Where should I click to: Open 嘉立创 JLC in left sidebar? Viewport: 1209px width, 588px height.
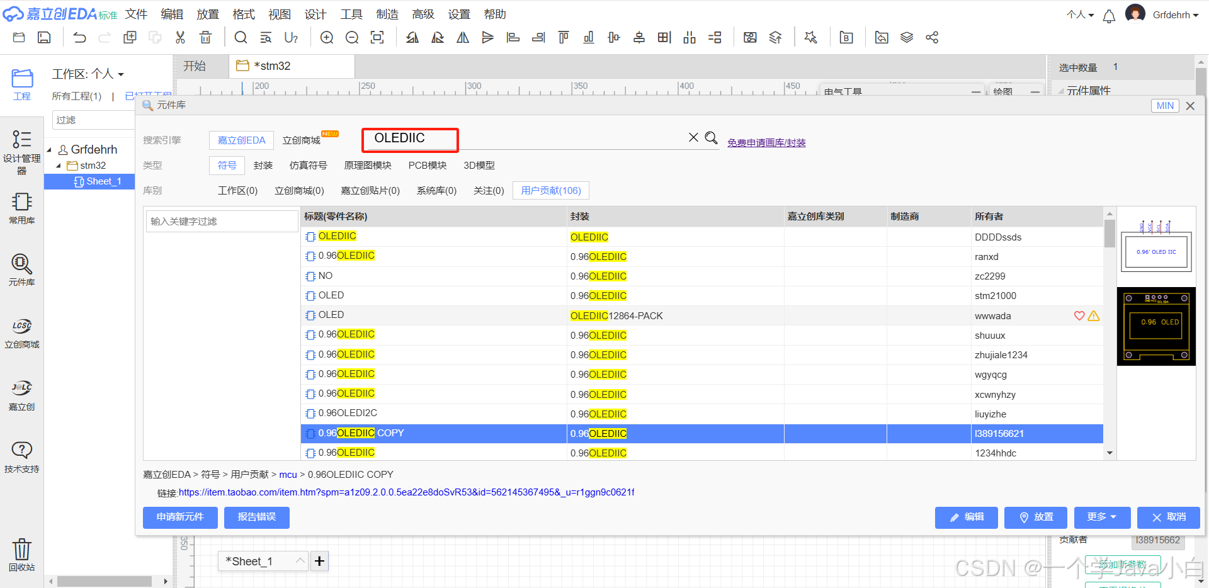coord(22,395)
